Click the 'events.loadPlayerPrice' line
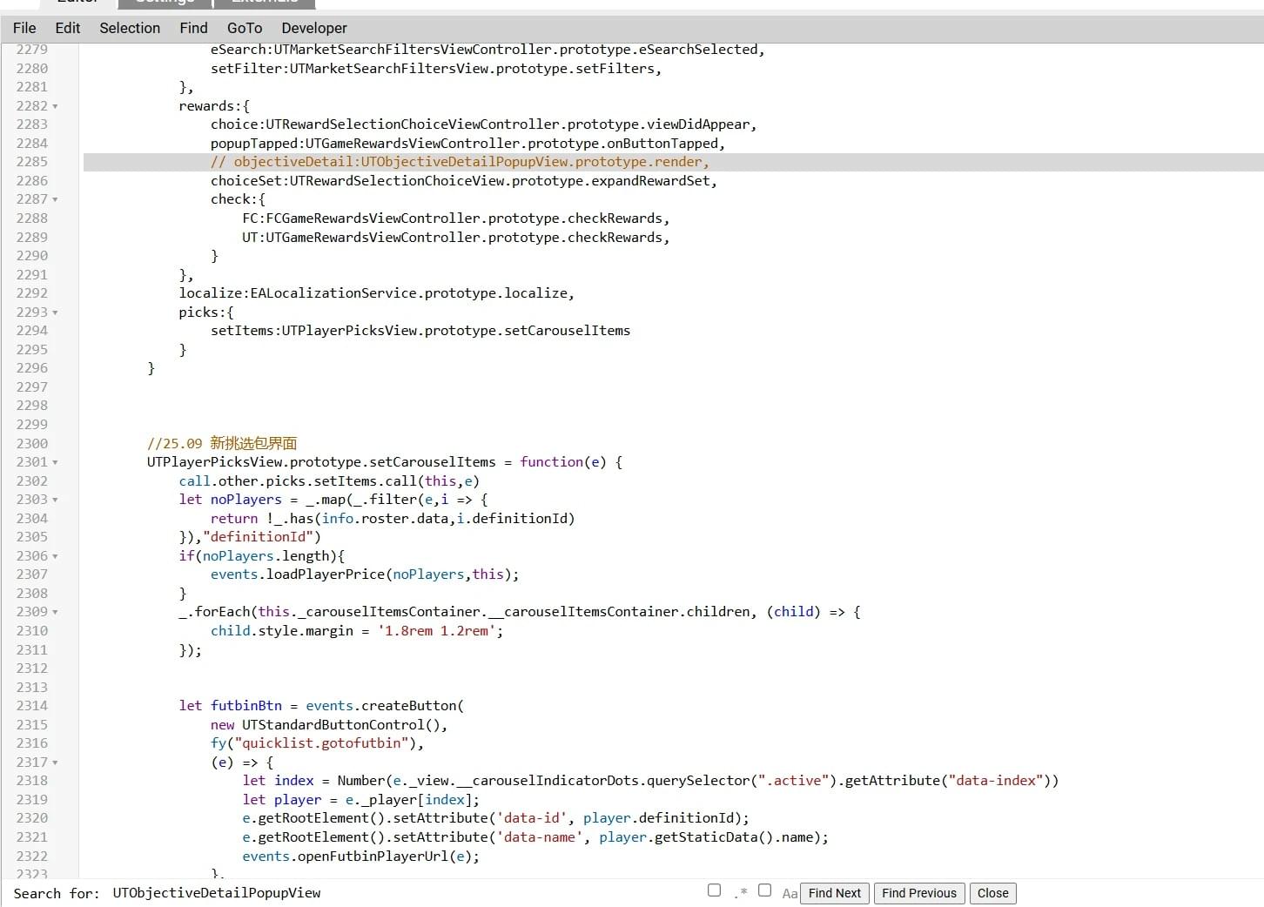 click(365, 574)
